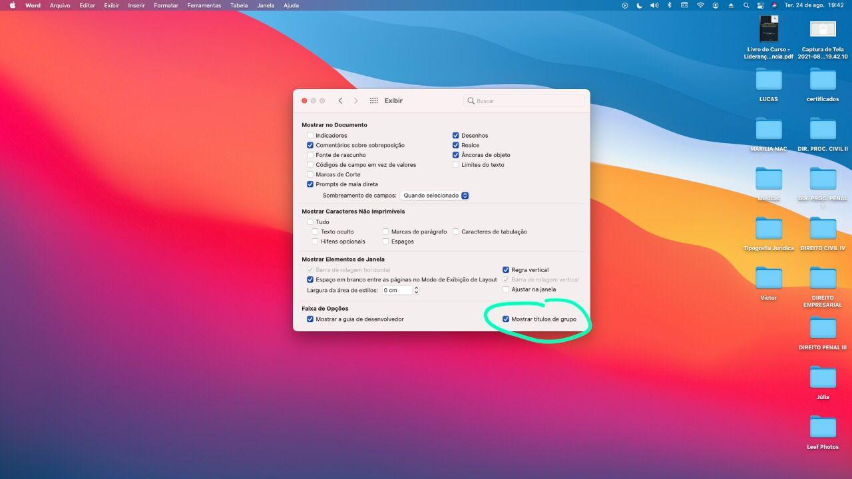Viewport: 852px width, 479px height.
Task: Click the Siri icon in the menu bar
Action: pos(774,5)
